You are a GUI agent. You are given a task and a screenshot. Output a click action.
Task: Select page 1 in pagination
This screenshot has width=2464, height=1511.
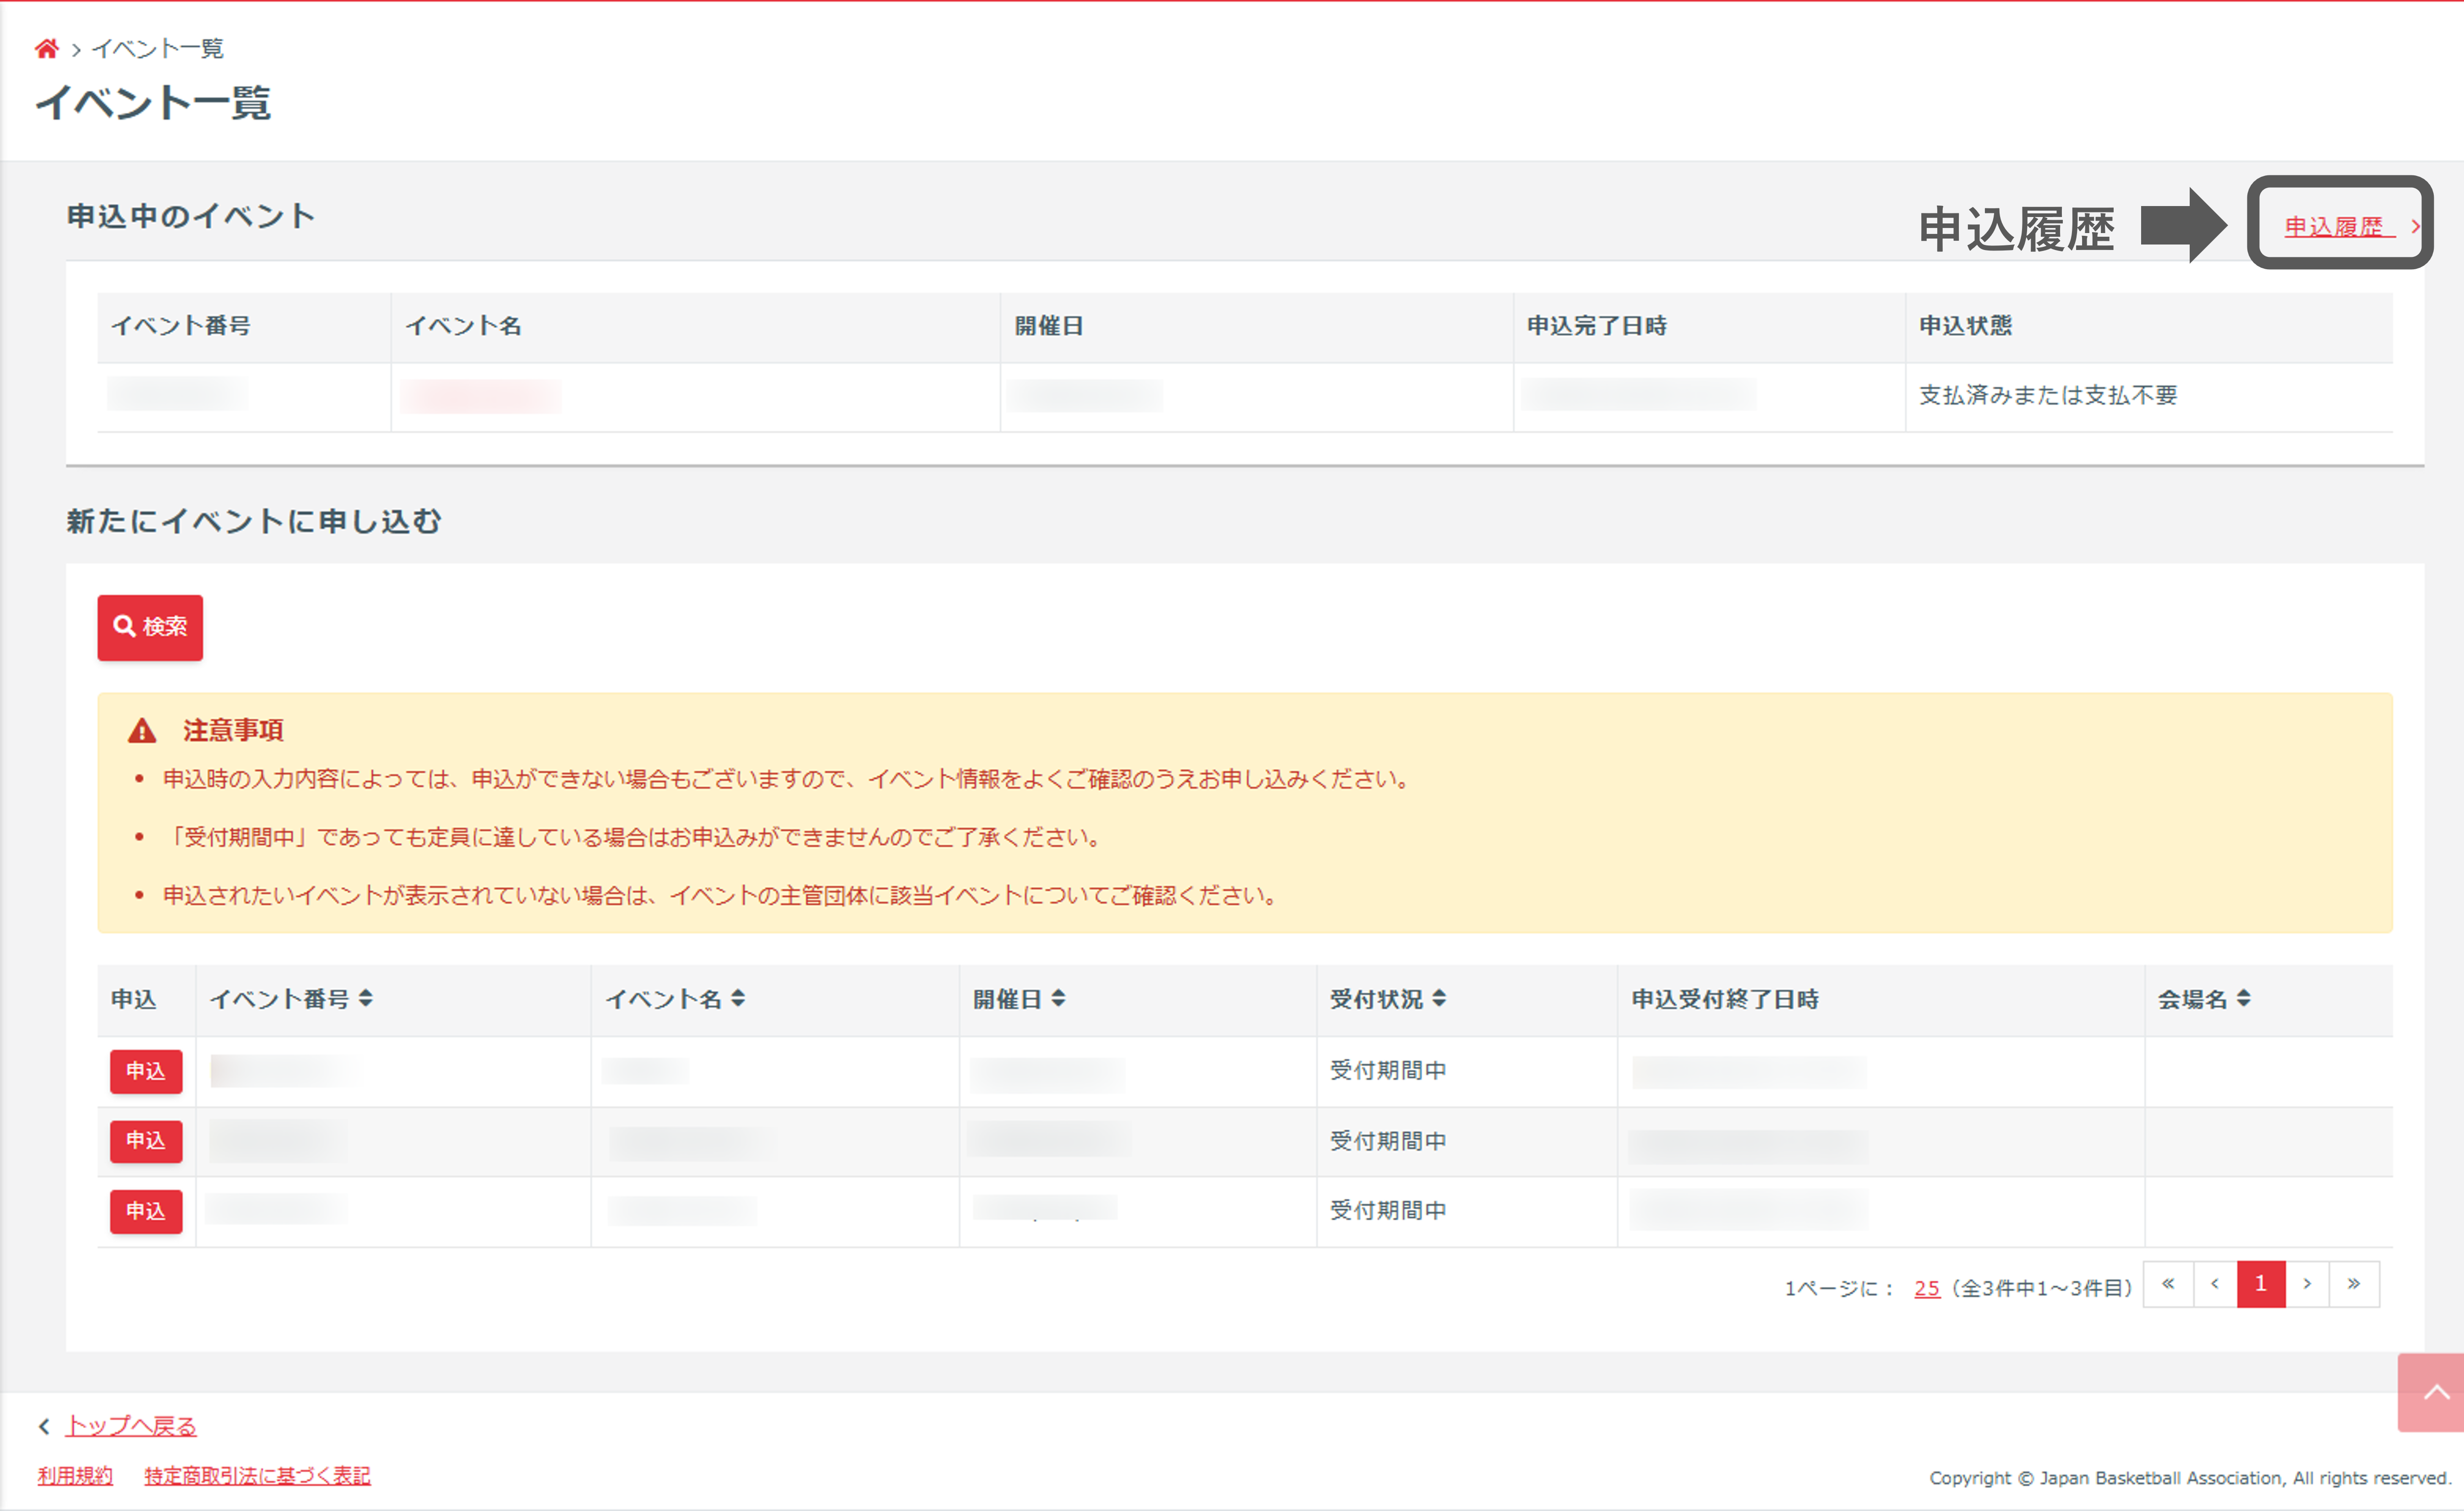(2261, 1284)
